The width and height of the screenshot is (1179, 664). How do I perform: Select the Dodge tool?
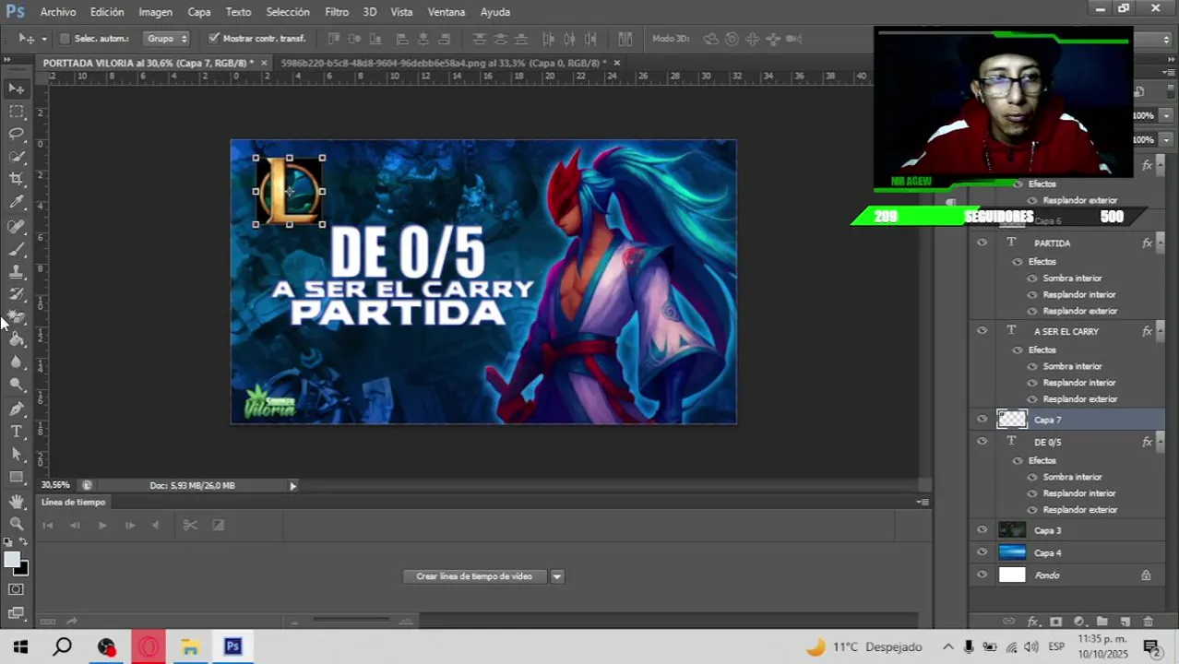pyautogui.click(x=17, y=385)
